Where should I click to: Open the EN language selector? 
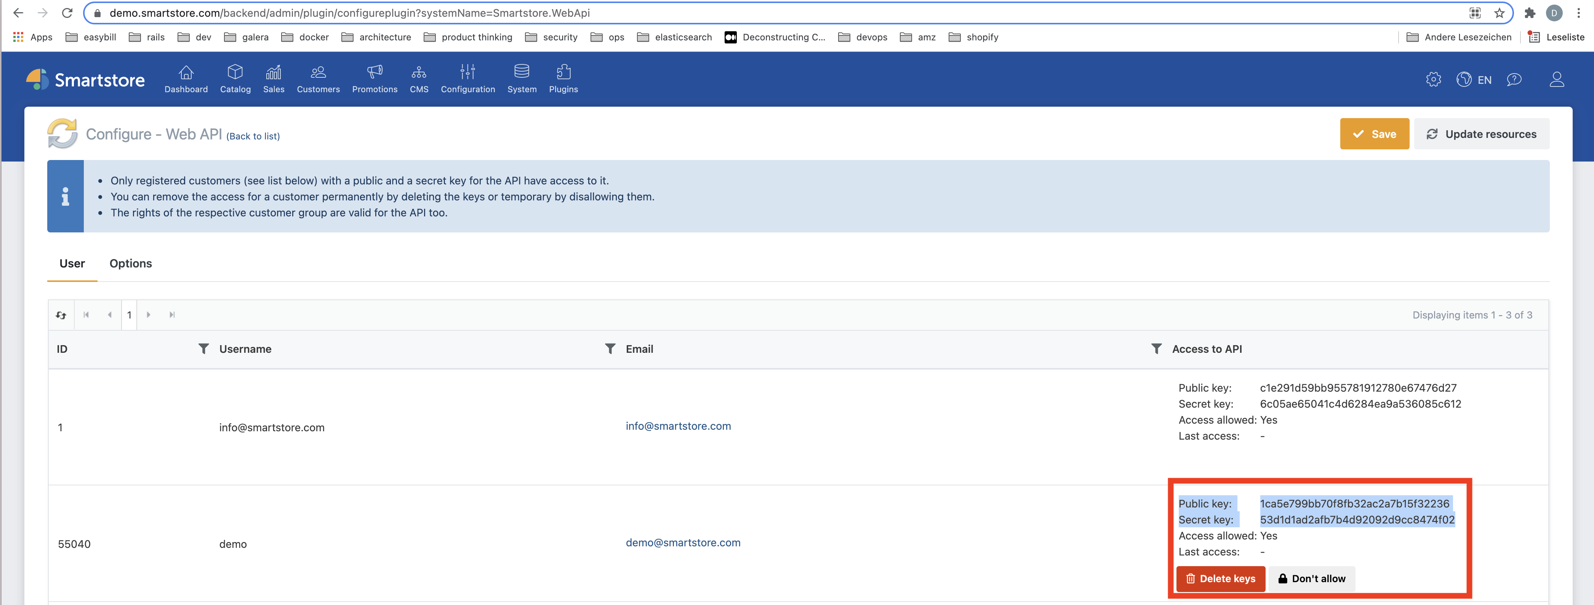1473,80
